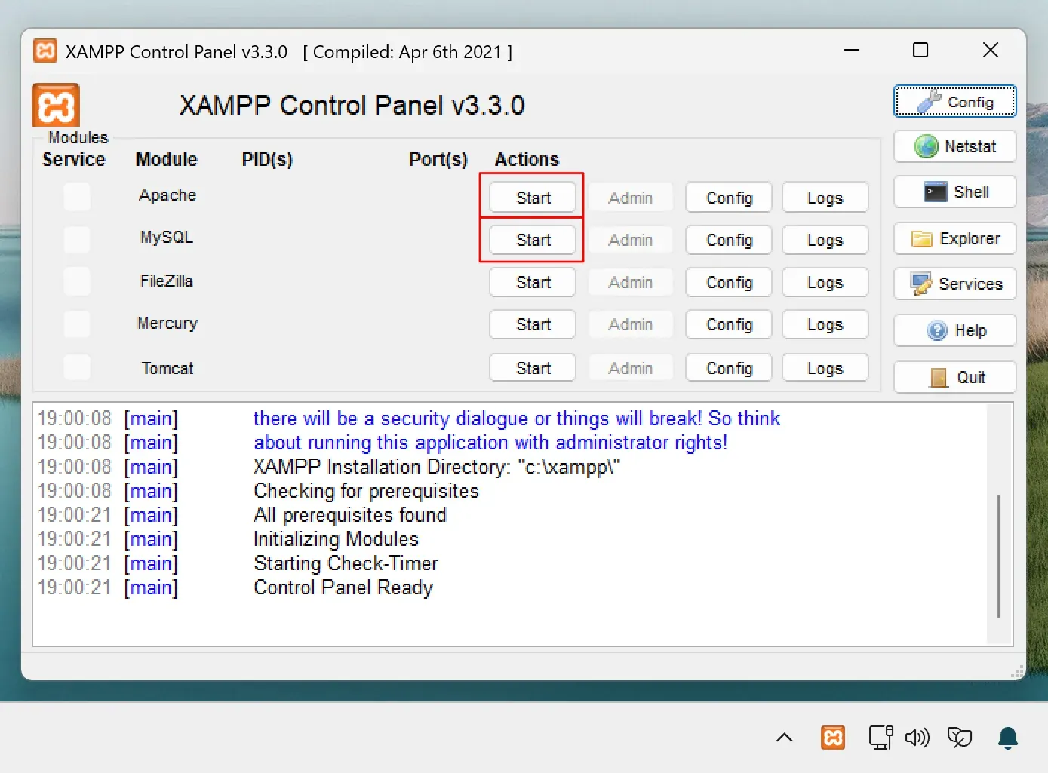
Task: Open the Apache Config options menu
Action: pyautogui.click(x=729, y=198)
